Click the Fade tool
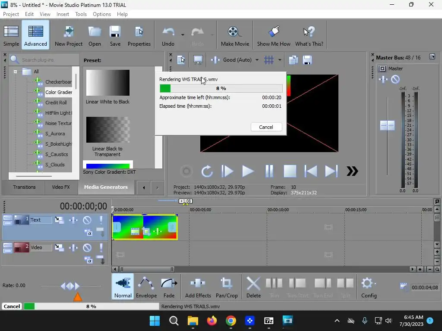The width and height of the screenshot is (442, 331). [x=169, y=287]
